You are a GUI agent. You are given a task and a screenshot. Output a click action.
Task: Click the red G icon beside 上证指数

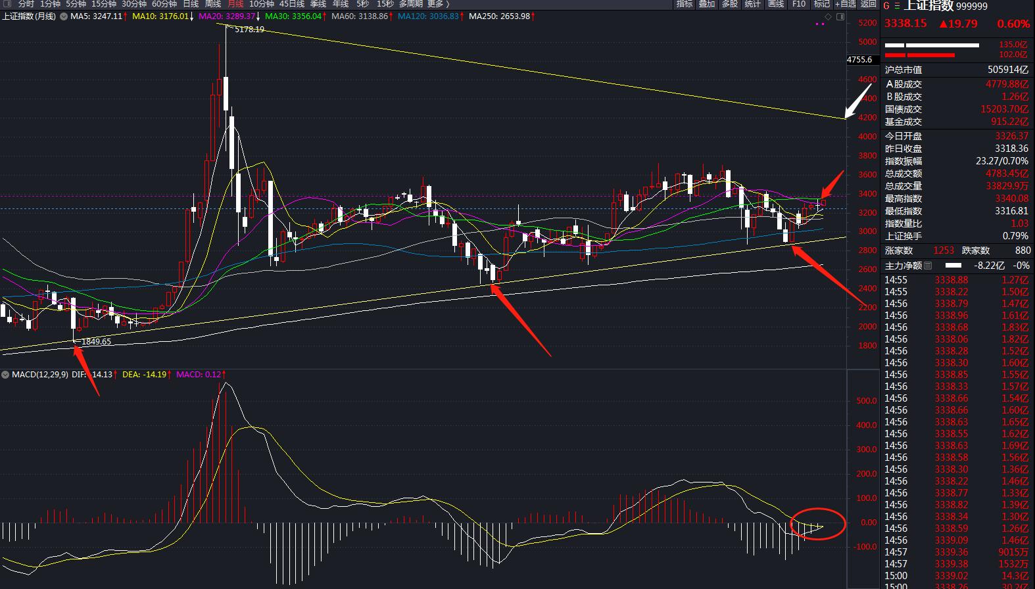tap(886, 6)
